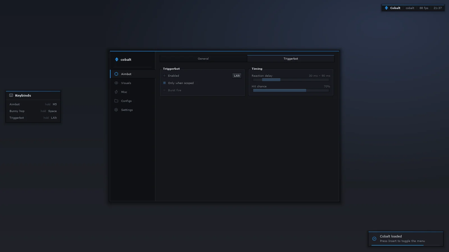Adjust the Reaction delay slider
This screenshot has height=252, width=449.
click(291, 80)
